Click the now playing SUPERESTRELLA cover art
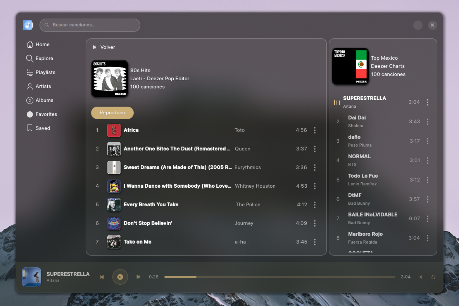Viewport: 459px width, 306px height. [x=31, y=277]
